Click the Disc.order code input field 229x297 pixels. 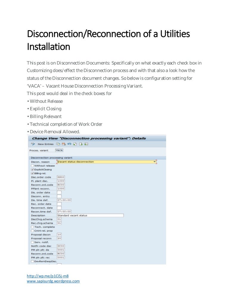pyautogui.click(x=60, y=177)
